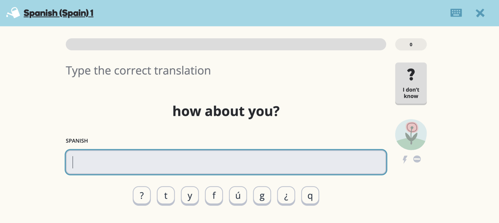Click the session progress bar
This screenshot has height=223, width=499.
click(x=226, y=44)
